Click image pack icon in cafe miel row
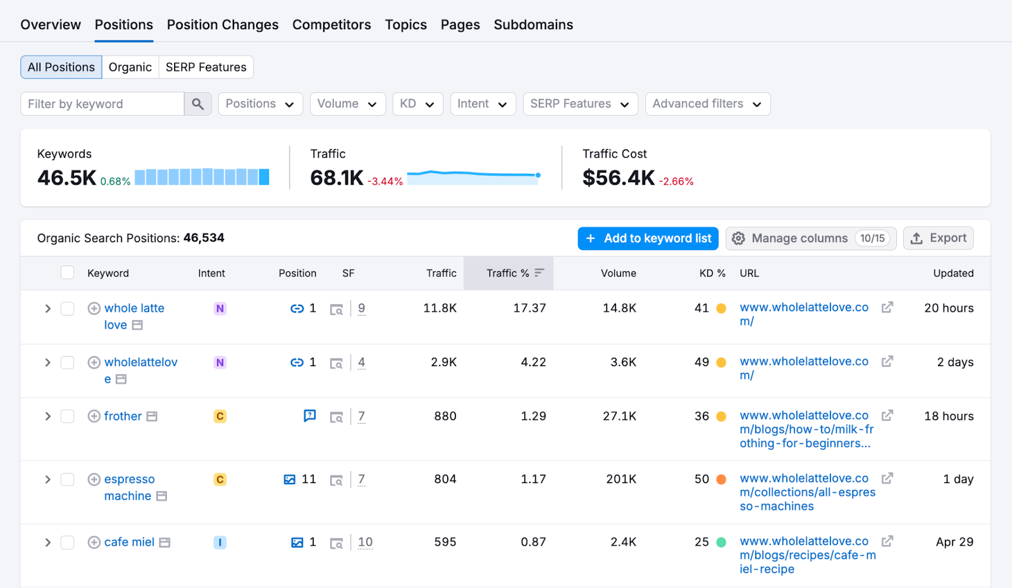Screen dimensions: 1012x588 pyautogui.click(x=297, y=542)
